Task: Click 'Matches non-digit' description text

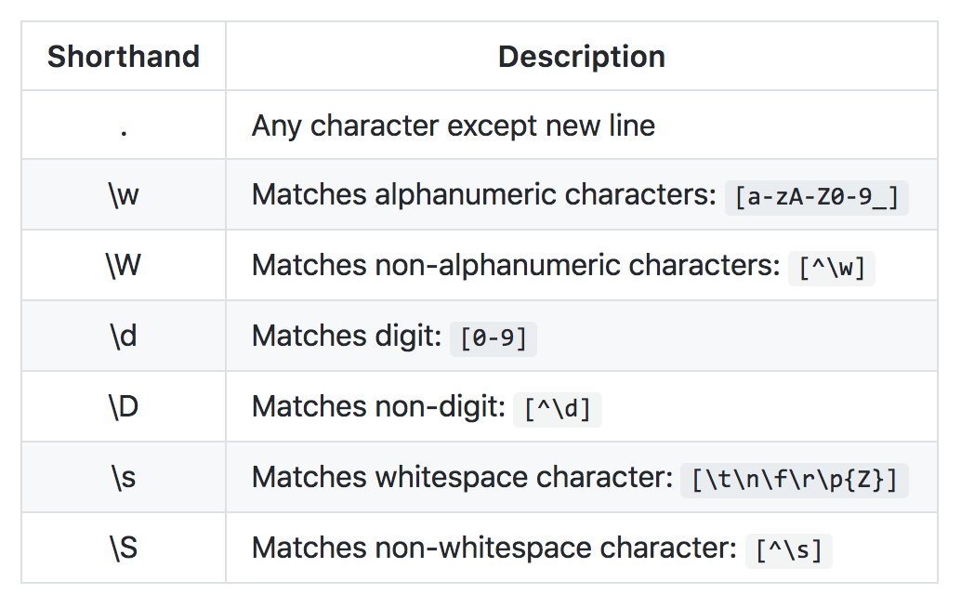Action: [x=378, y=407]
